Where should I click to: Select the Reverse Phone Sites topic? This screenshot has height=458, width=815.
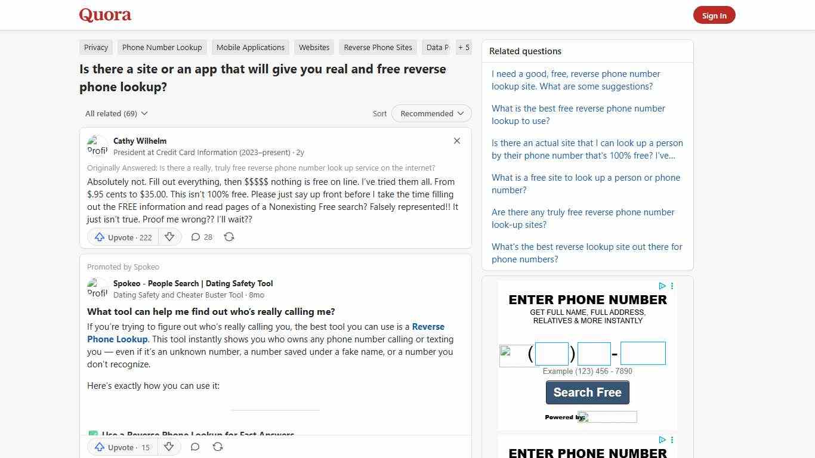377,47
